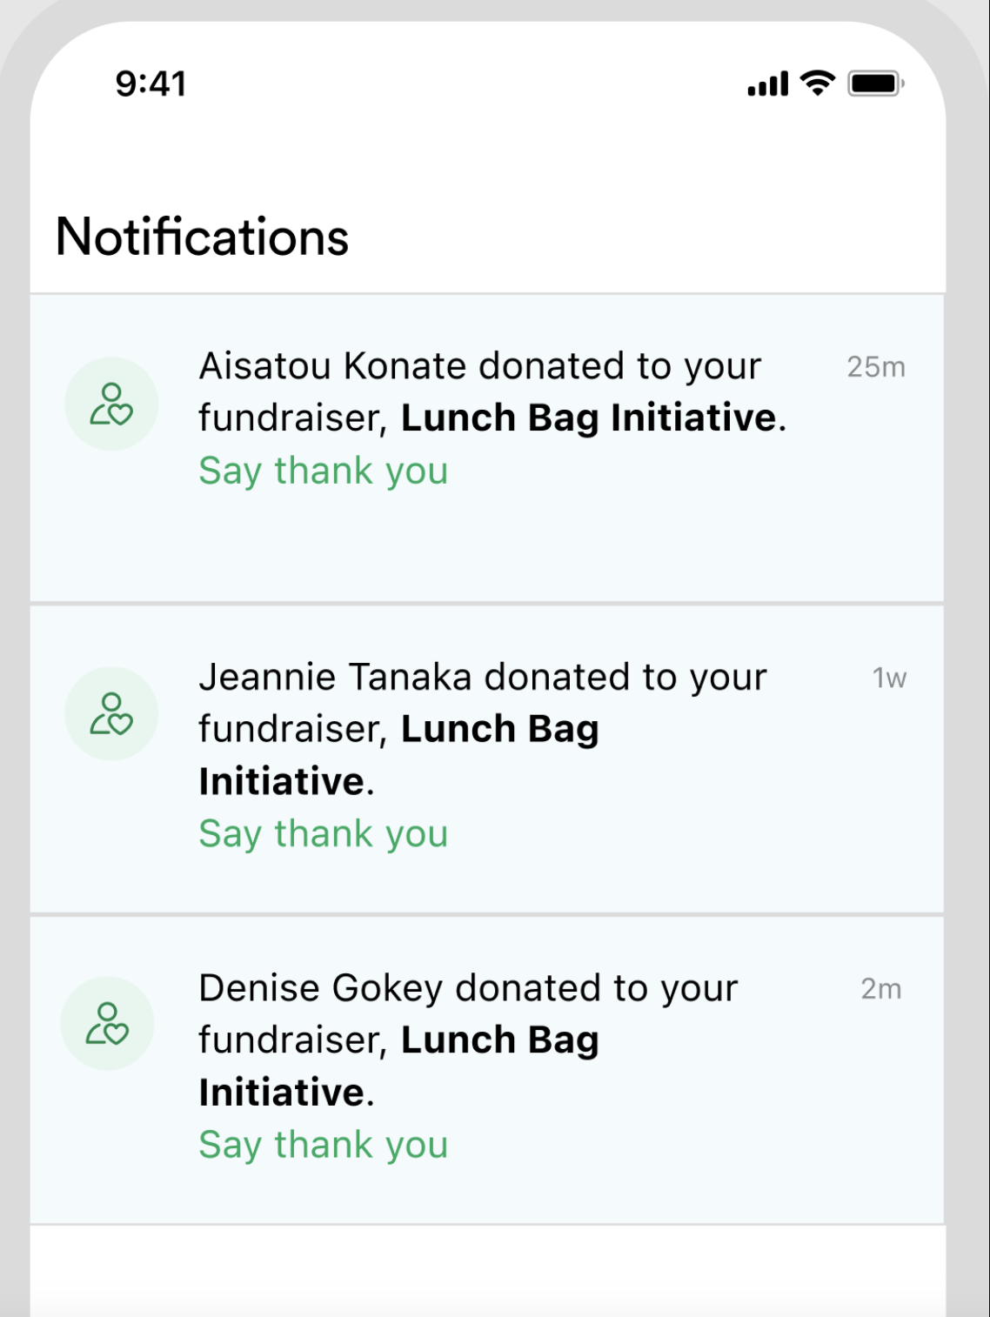
Task: Open Jeannie Tanaka donation notification text
Action: click(483, 729)
